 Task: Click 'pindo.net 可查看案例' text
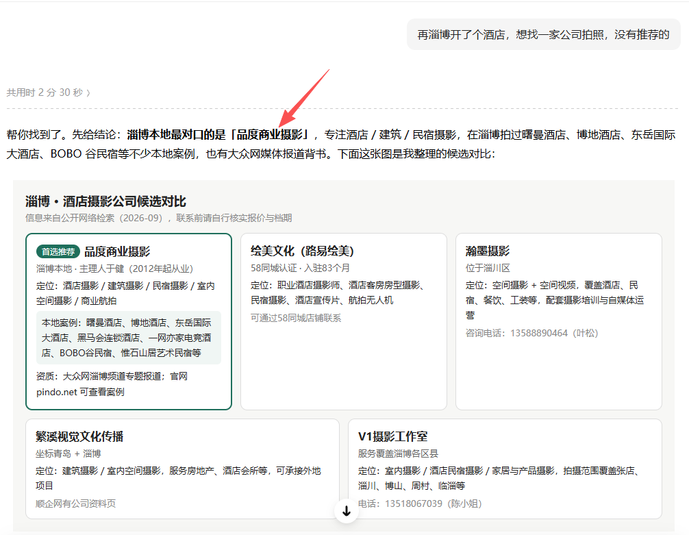80,392
